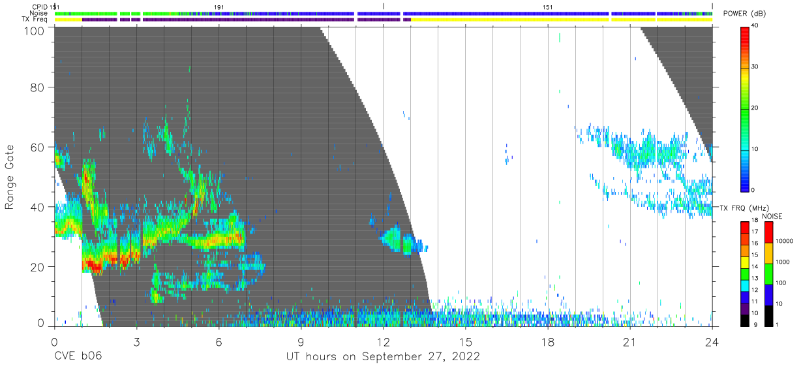The height and width of the screenshot is (370, 801).
Task: Click the 15 tick on UT hours axis
Action: [466, 341]
